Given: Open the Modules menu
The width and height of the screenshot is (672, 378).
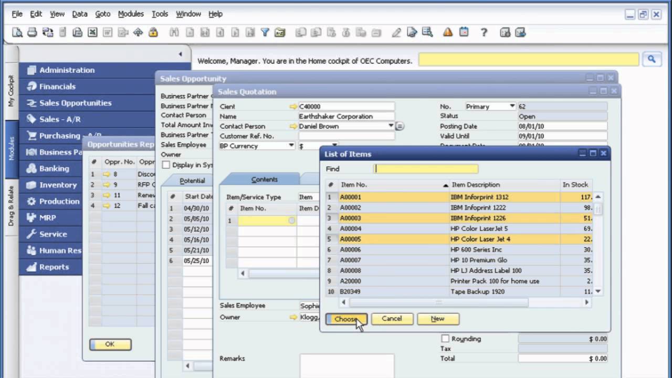Looking at the screenshot, I should point(131,14).
